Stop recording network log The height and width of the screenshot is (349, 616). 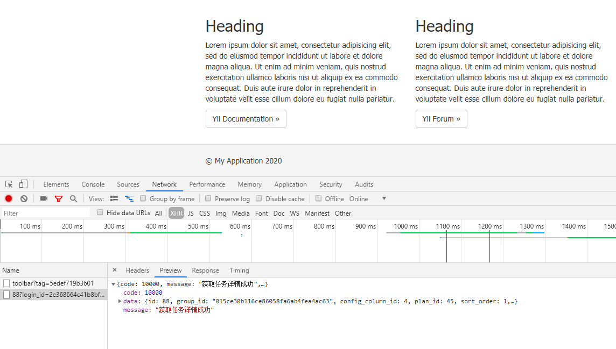click(x=9, y=199)
